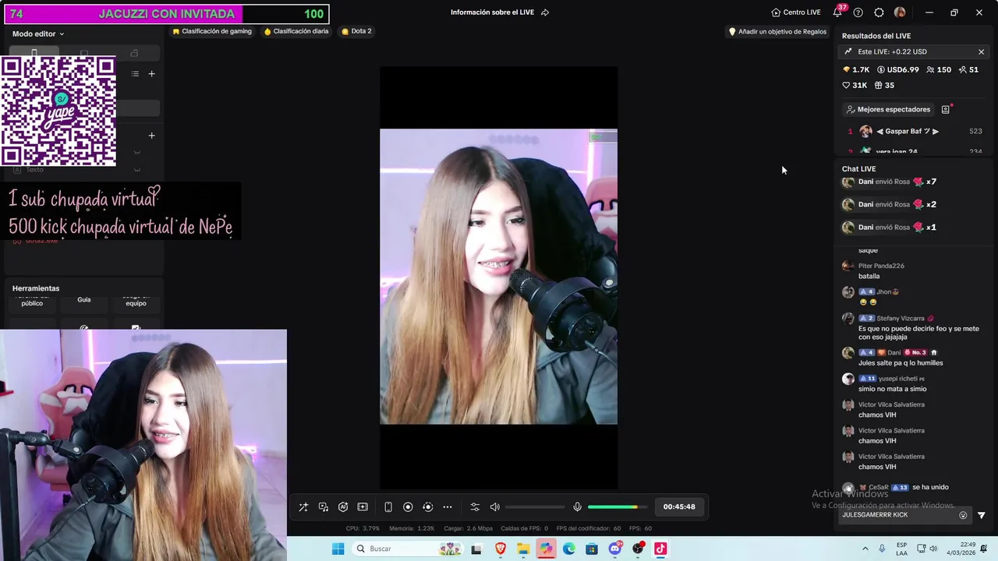The width and height of the screenshot is (998, 561).
Task: Open the emoji picker in chat input
Action: (963, 515)
